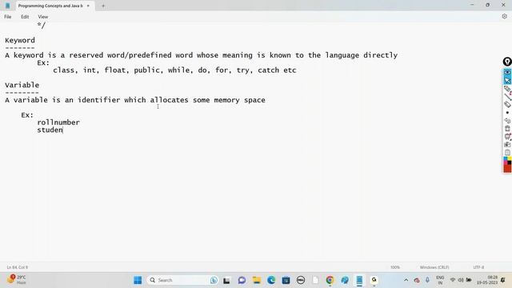
Task: Open Notepad settings gear icon
Action: (504, 16)
